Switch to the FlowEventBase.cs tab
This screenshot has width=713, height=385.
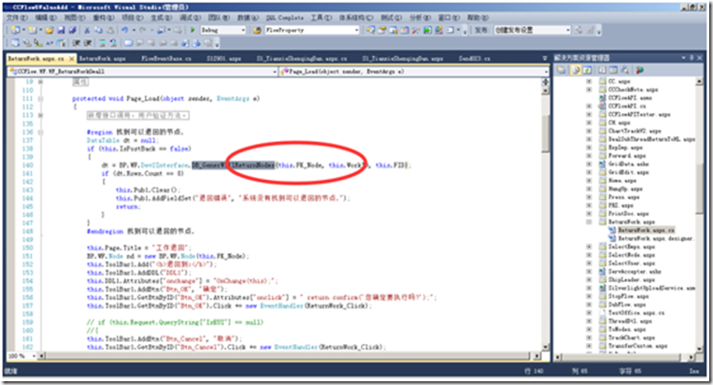click(x=166, y=59)
